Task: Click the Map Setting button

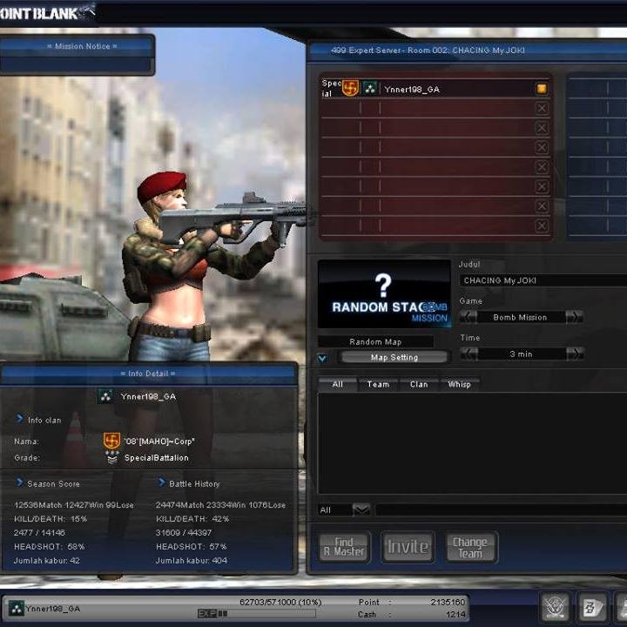Action: click(x=394, y=358)
